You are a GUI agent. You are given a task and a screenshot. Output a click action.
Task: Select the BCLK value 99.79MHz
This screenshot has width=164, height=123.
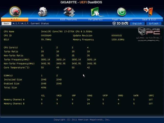(x=46, y=40)
